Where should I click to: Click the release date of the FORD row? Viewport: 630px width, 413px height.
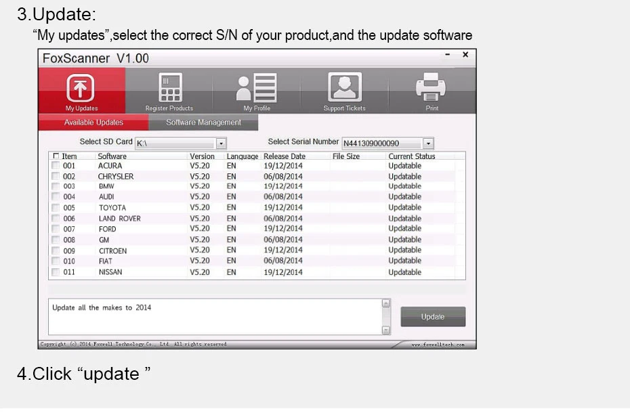pos(283,228)
